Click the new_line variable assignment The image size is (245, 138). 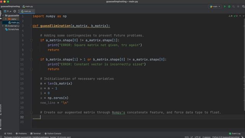(x=54, y=103)
